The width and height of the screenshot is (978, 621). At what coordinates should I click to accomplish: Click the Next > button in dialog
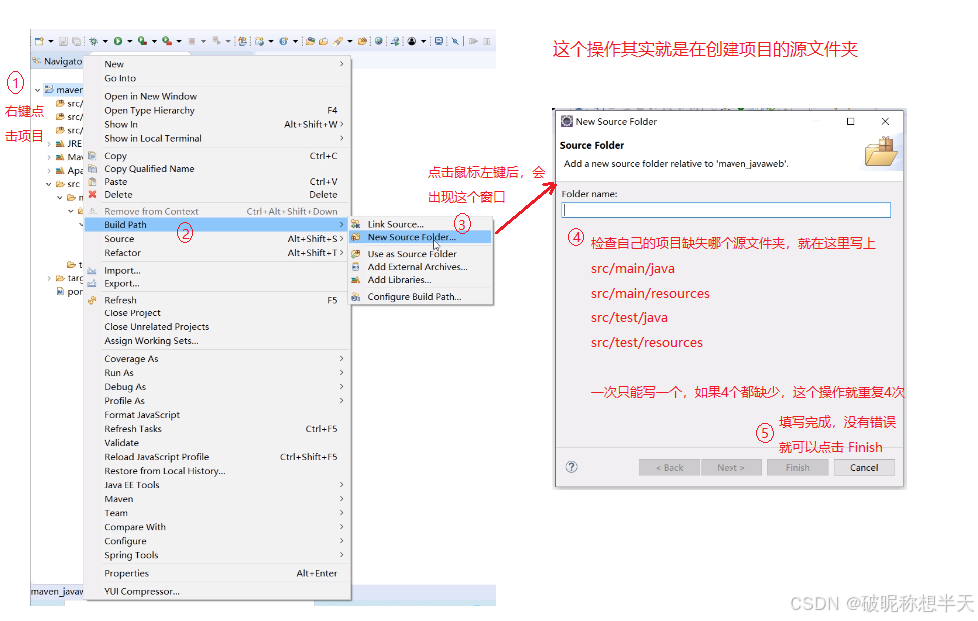731,467
